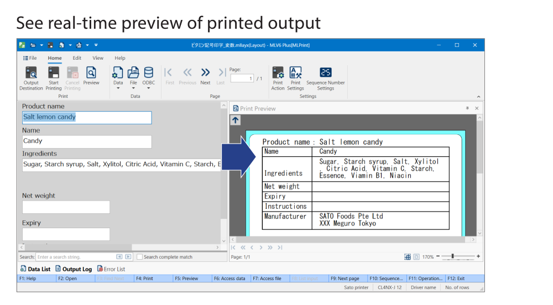
Task: Click F7: Access file button
Action: coord(270,278)
